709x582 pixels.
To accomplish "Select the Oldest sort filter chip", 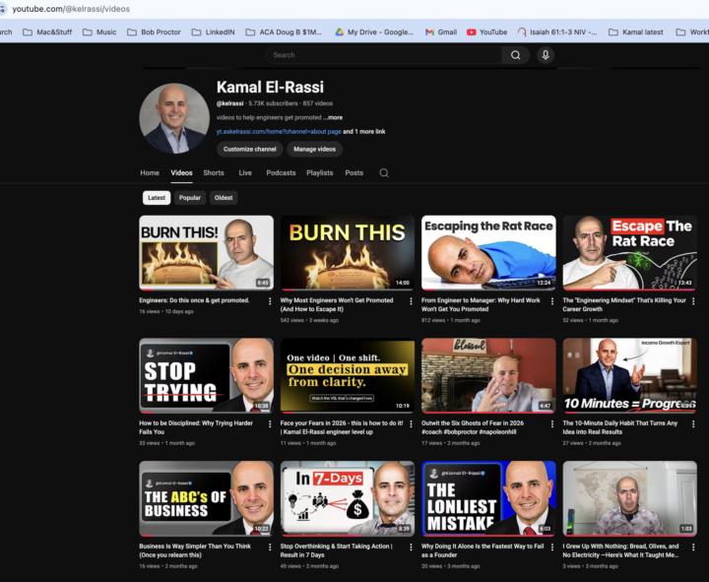I will (x=224, y=198).
